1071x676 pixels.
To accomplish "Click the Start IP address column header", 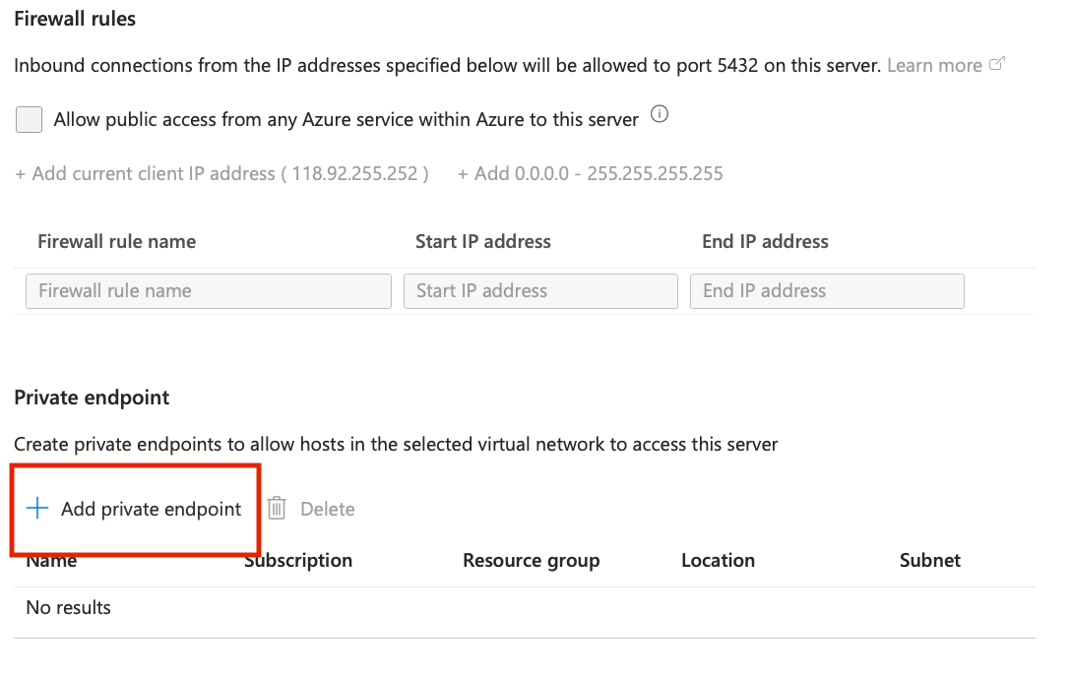I will (x=483, y=242).
